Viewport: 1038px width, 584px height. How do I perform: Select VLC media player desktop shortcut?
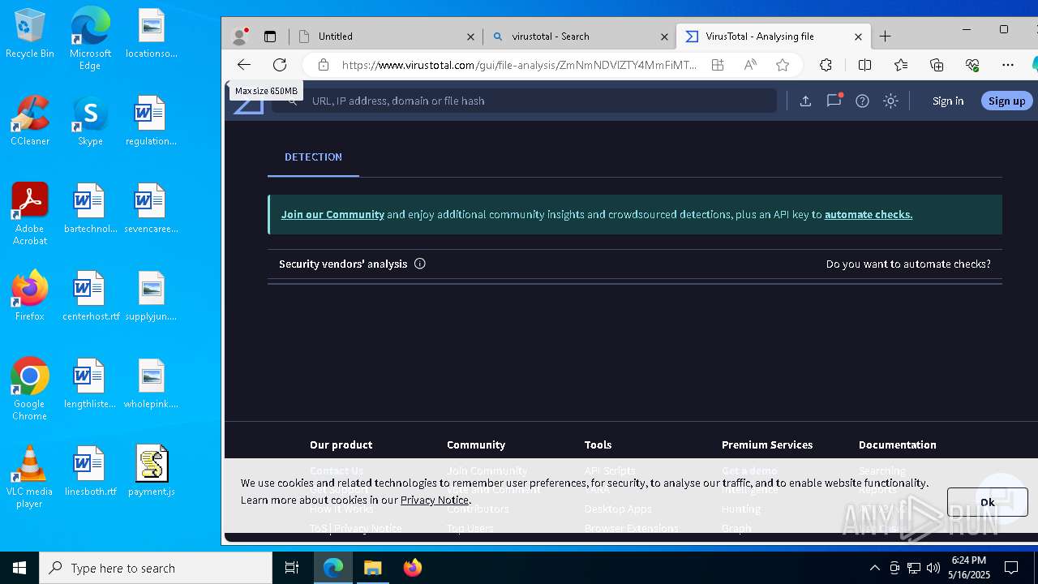click(x=30, y=477)
